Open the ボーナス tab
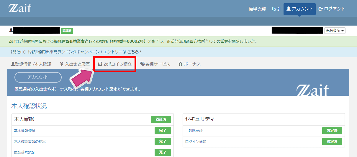Screen dimensions: 357x157 tap(189, 64)
